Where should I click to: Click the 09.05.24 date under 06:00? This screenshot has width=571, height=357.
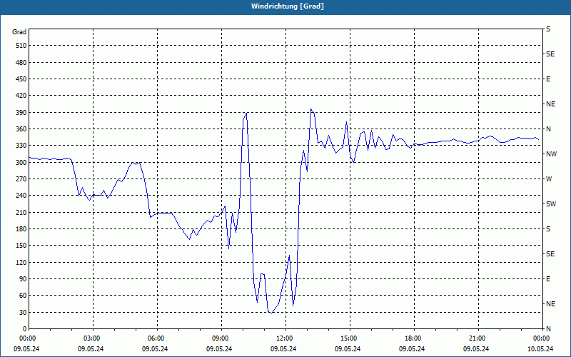point(155,349)
